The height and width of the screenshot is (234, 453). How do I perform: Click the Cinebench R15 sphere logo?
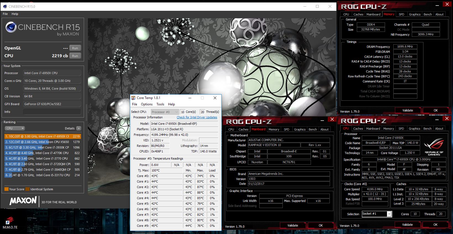[x=11, y=27]
